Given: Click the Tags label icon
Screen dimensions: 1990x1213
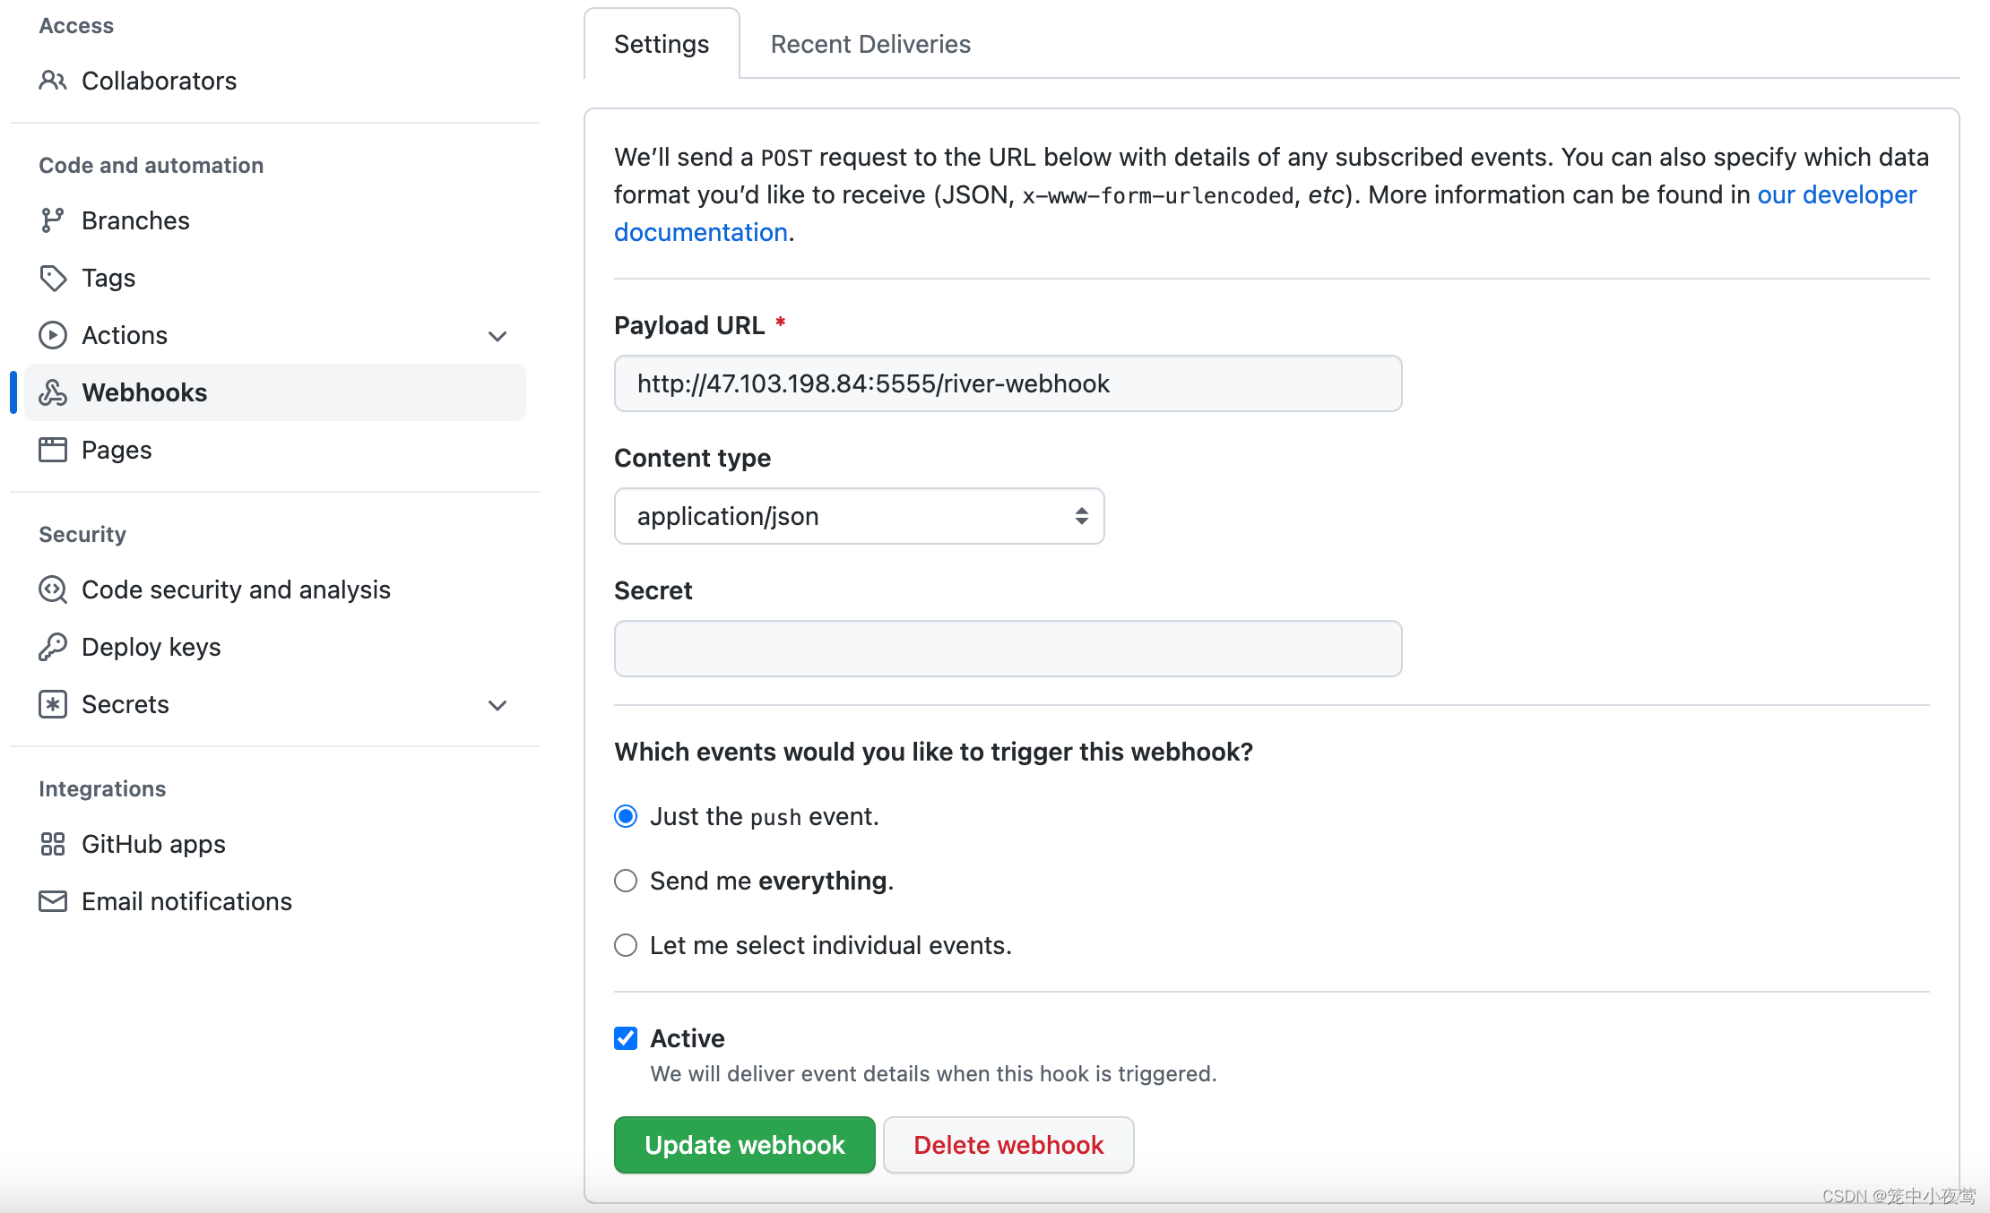Looking at the screenshot, I should [x=53, y=278].
